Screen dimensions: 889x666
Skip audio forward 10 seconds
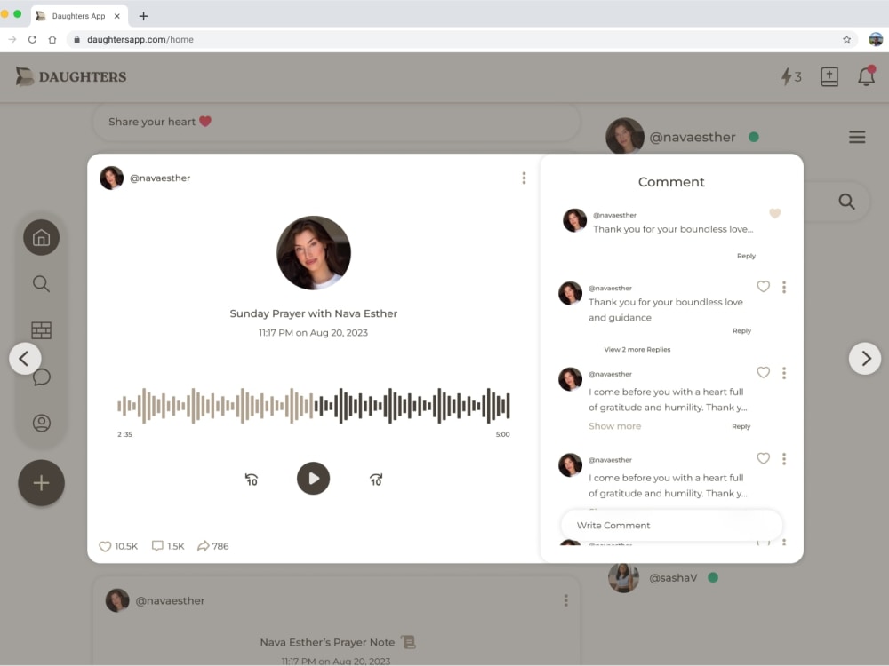tap(376, 480)
